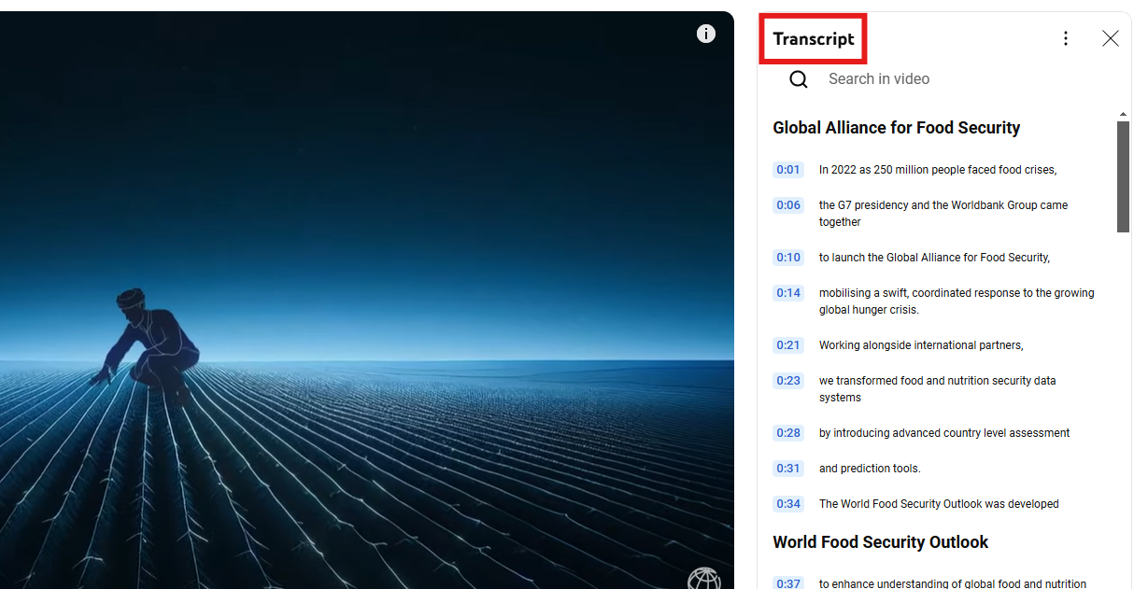Click the transcript scrollbar thumb

click(1123, 175)
